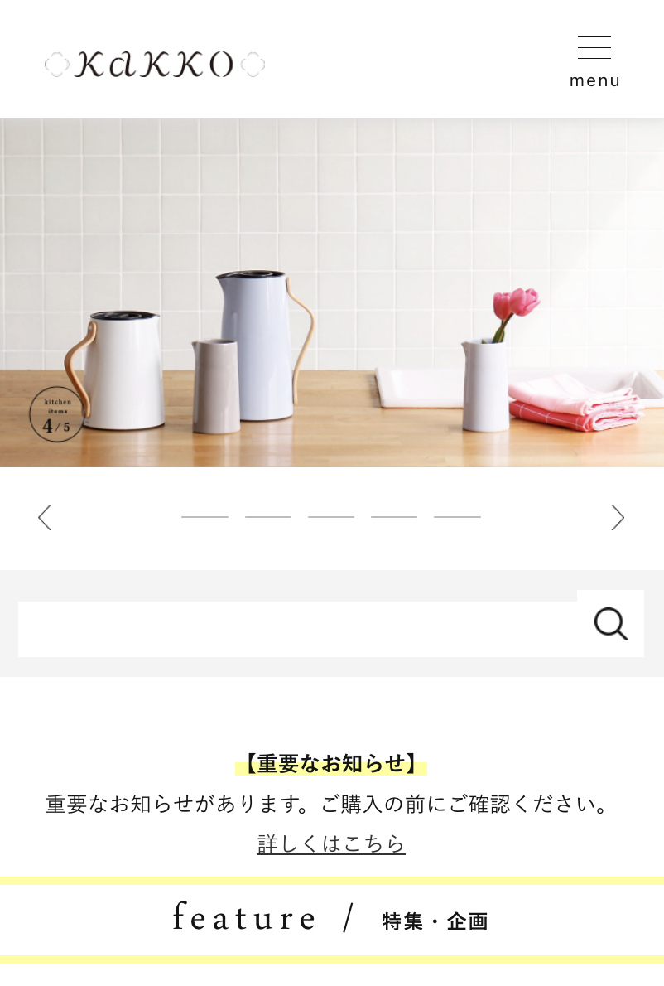Advance to the next slide arrow

(x=618, y=518)
